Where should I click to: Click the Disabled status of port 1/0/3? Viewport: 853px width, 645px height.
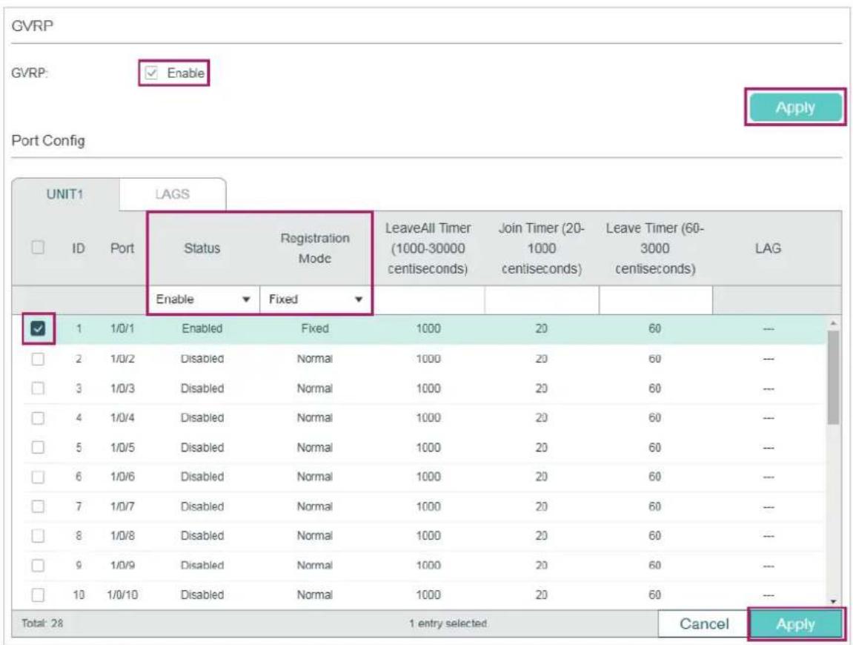coord(202,388)
